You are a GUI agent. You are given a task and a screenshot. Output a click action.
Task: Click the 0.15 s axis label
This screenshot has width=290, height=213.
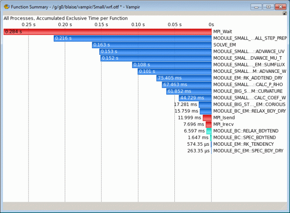101,25
